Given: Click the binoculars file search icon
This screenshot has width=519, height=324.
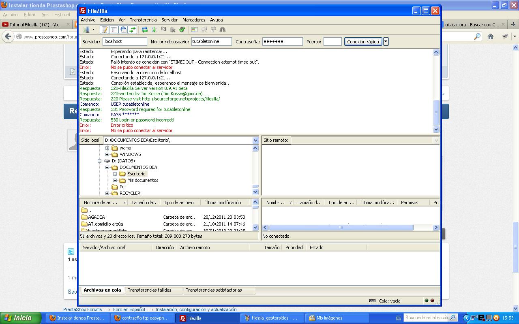Looking at the screenshot, I should click(x=223, y=30).
